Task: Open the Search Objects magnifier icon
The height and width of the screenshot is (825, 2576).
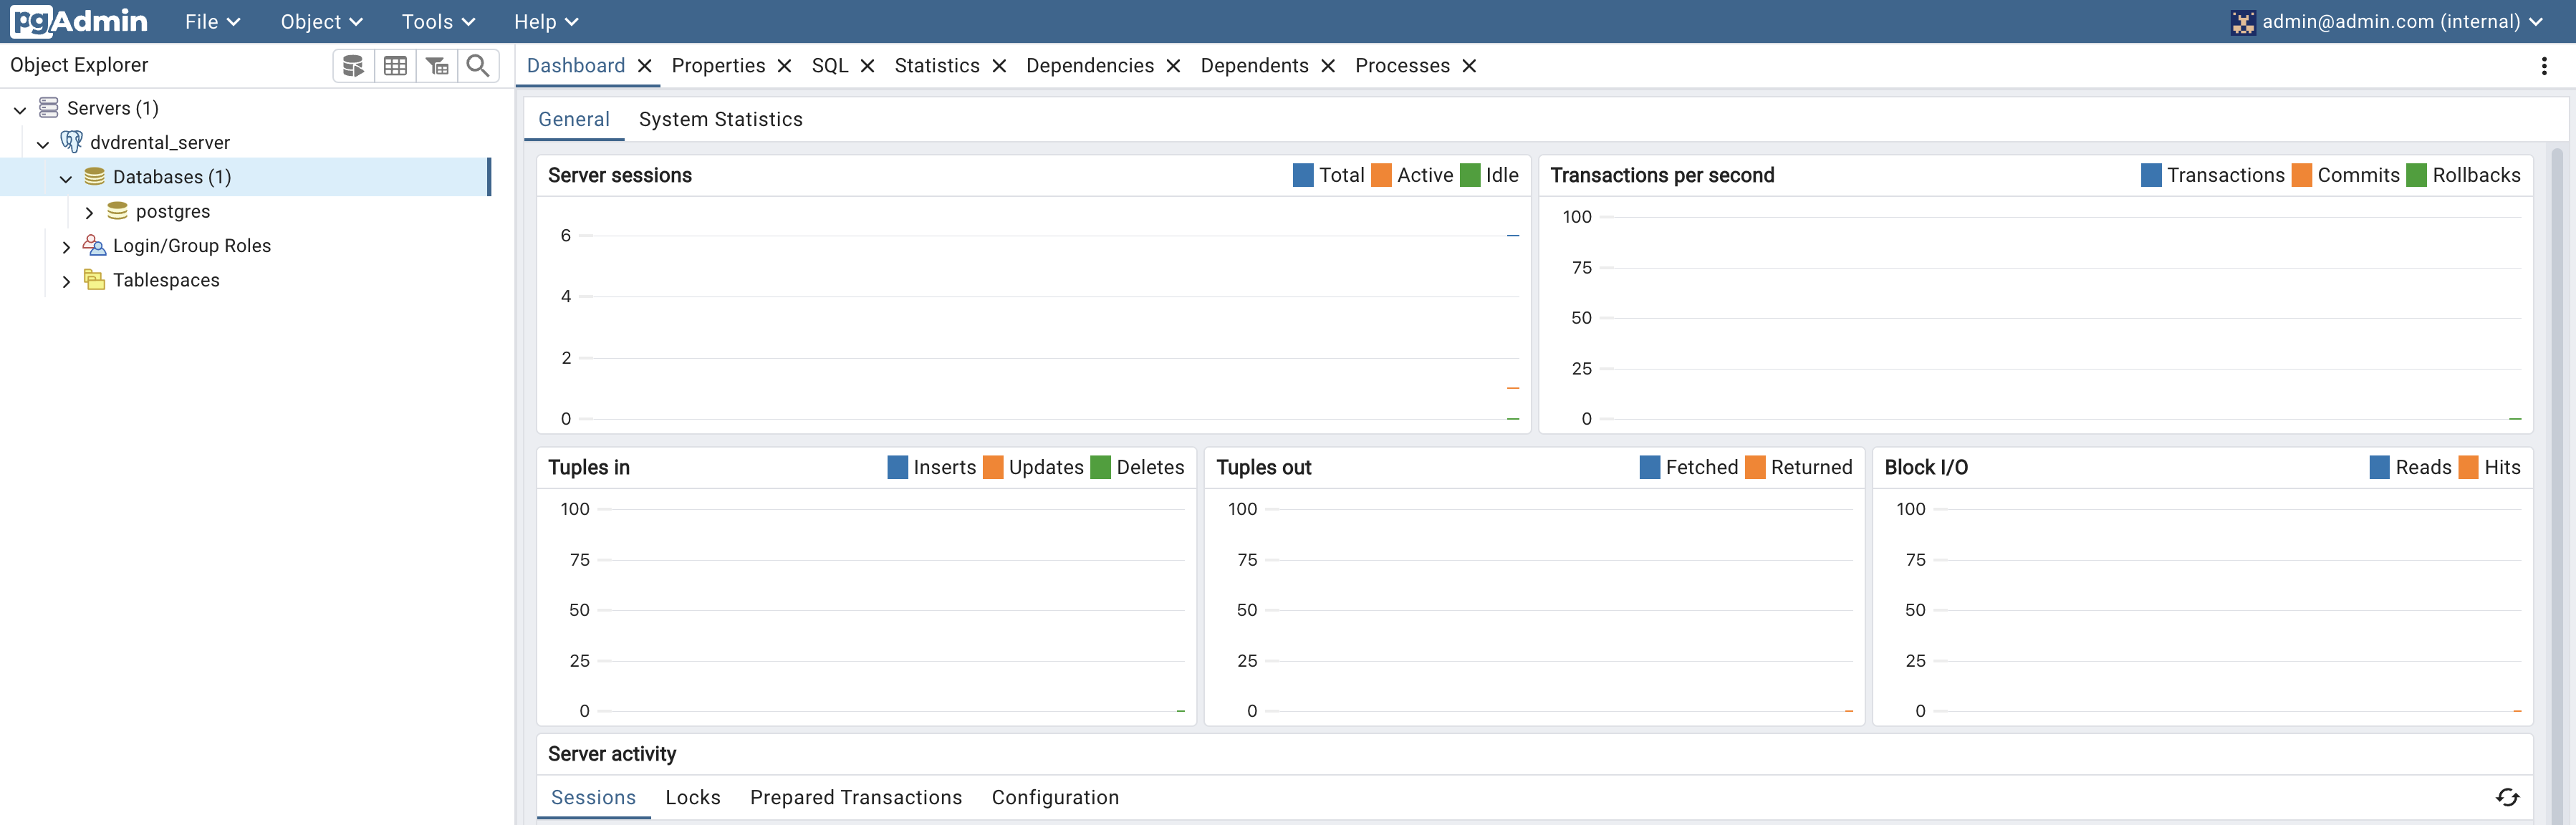Action: (x=478, y=66)
